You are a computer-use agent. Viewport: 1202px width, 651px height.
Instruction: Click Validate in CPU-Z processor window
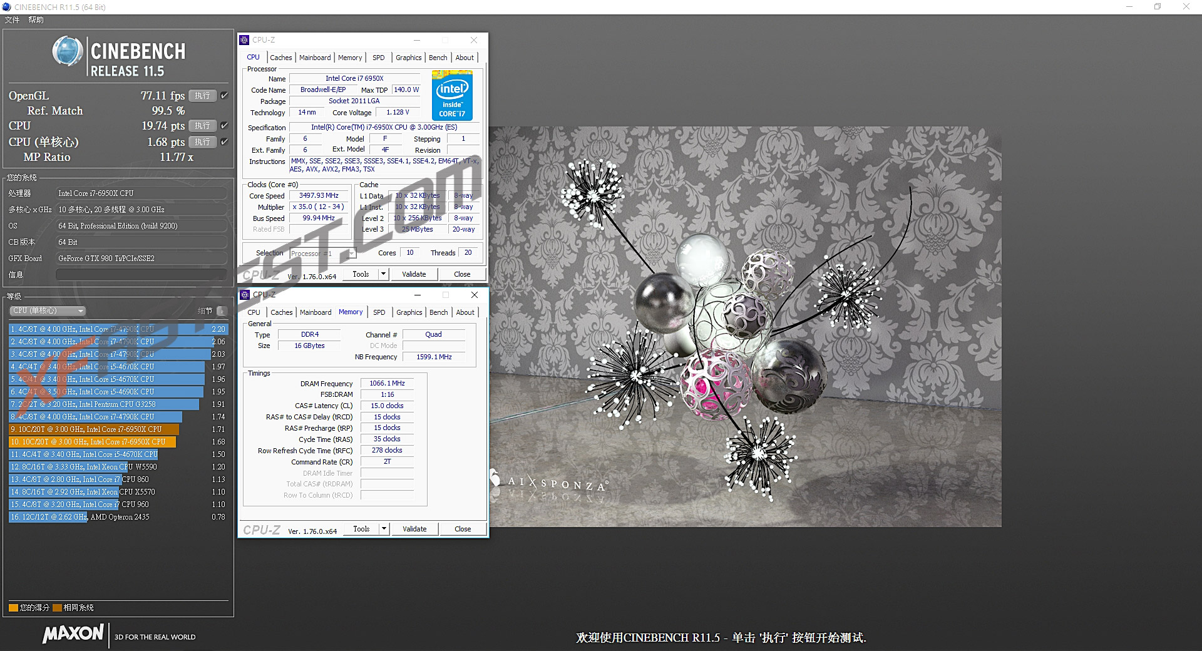pos(414,274)
